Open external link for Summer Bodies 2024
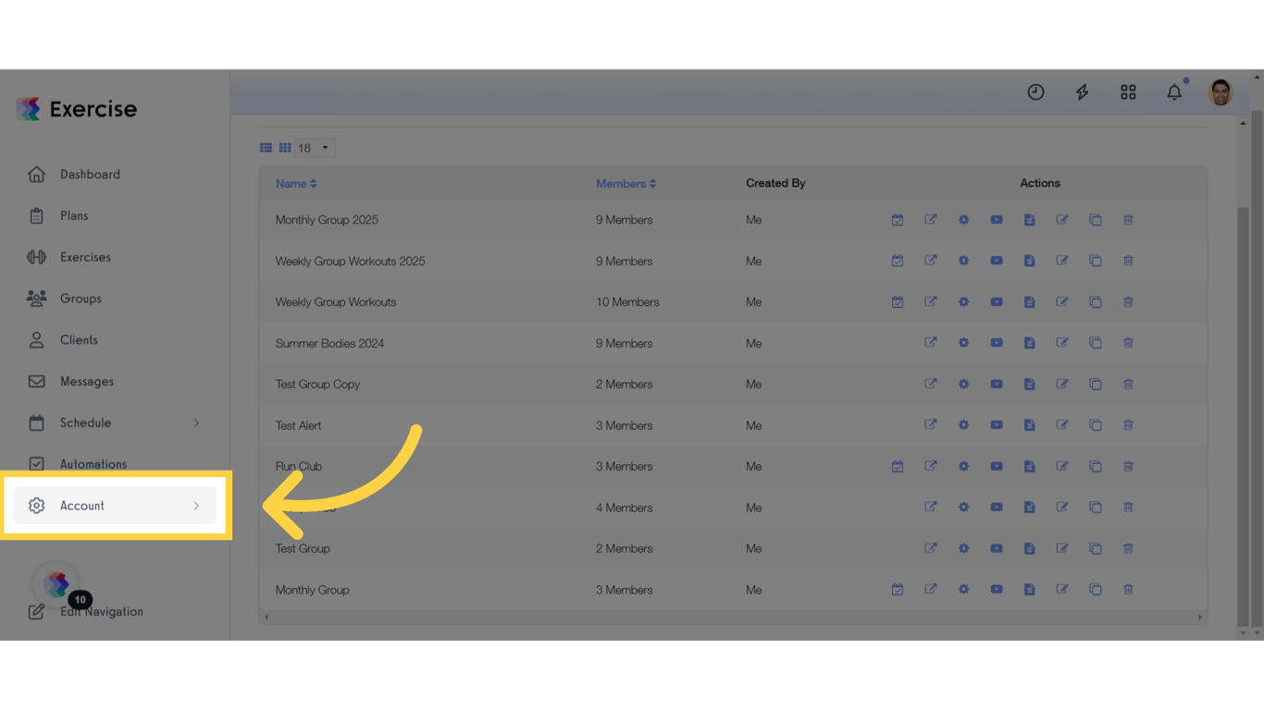 (x=931, y=343)
